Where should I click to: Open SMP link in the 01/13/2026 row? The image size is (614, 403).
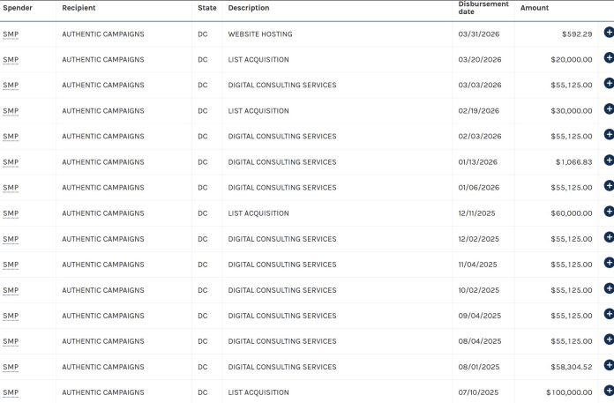(11, 162)
